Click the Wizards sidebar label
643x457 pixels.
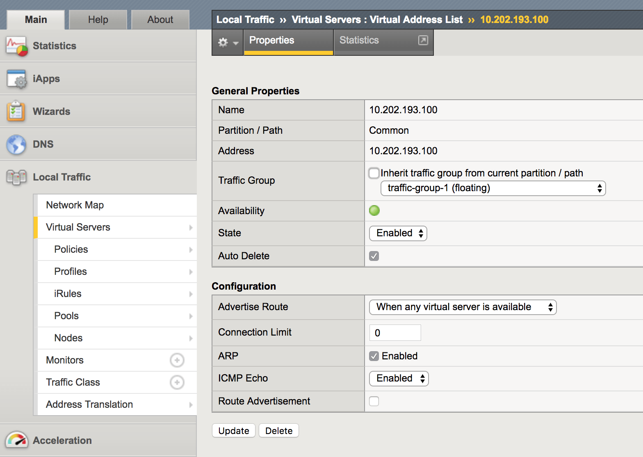tap(52, 112)
